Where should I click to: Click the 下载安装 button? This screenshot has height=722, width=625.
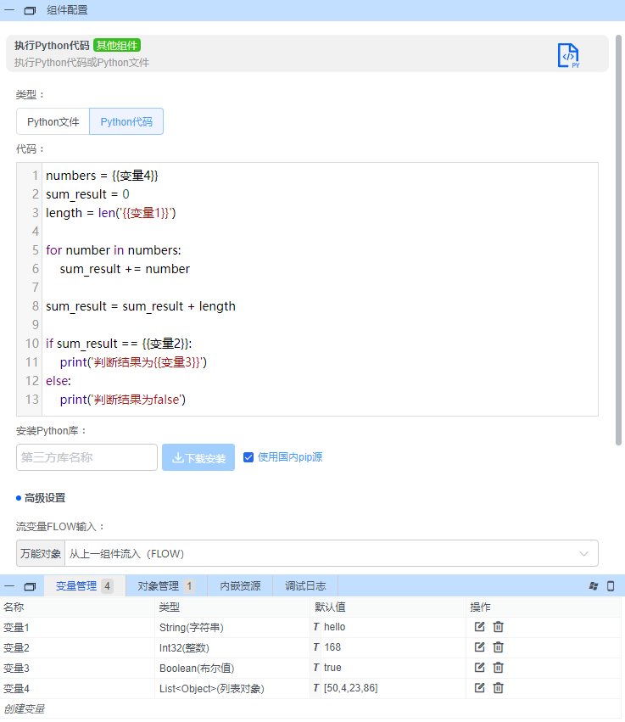(198, 458)
